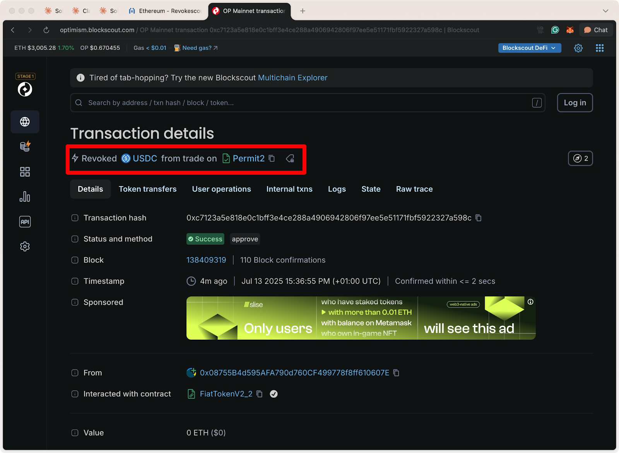Copy the FiatTokenV2_2 contract address
The width and height of the screenshot is (619, 453).
click(x=260, y=394)
